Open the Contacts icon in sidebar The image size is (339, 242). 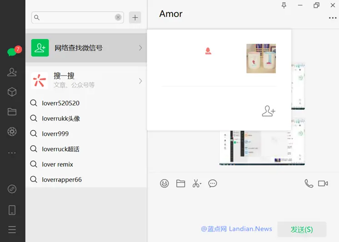pyautogui.click(x=12, y=72)
